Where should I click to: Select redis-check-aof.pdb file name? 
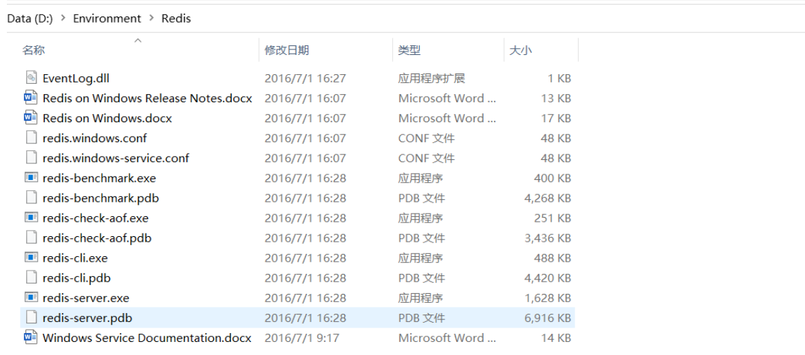click(x=97, y=238)
